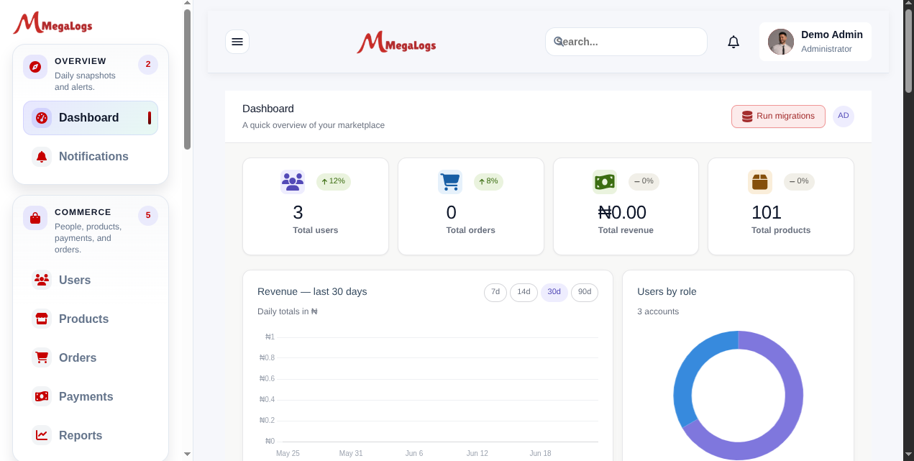This screenshot has width=914, height=461.
Task: Click the Run migrations button
Action: pyautogui.click(x=778, y=117)
